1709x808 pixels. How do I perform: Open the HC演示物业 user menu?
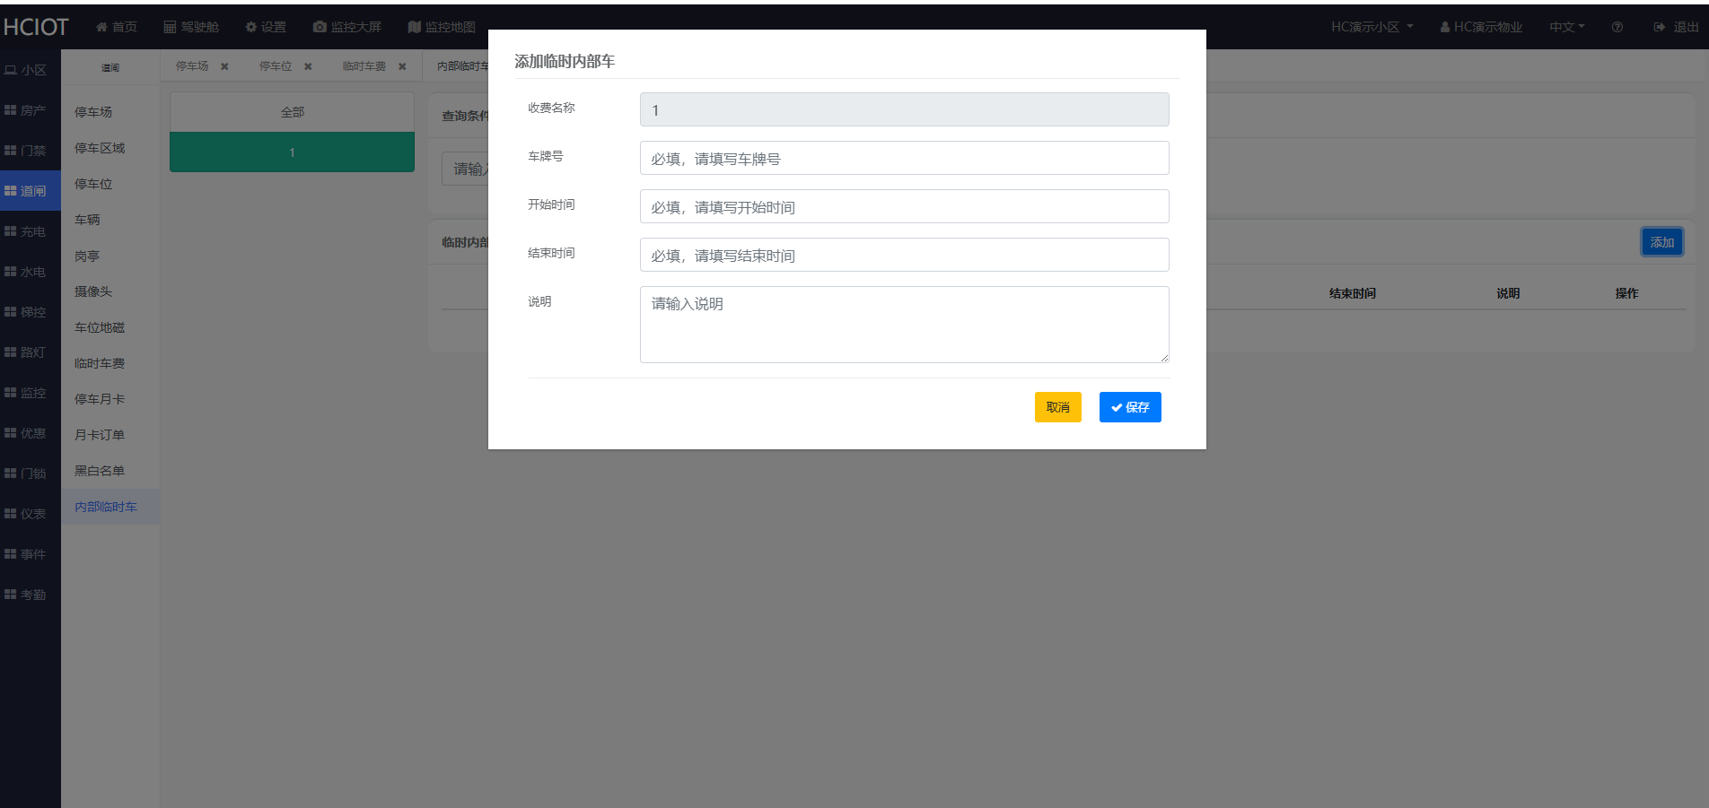(x=1481, y=27)
